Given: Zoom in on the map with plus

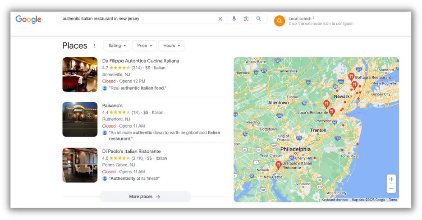Looking at the screenshot, I should (391, 179).
